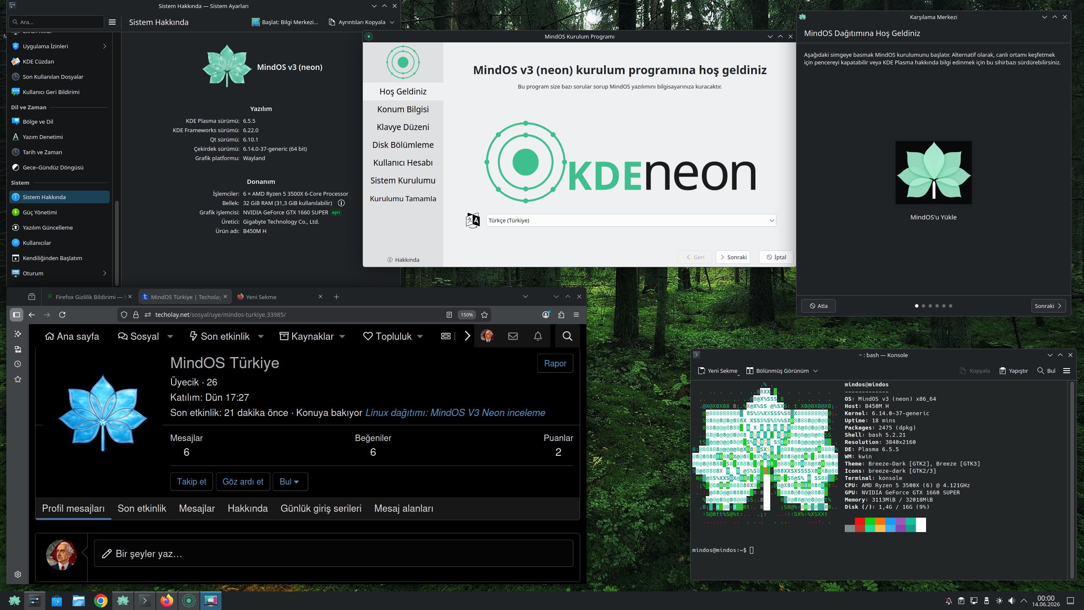Image resolution: width=1084 pixels, height=610 pixels.
Task: Click the forum search magnifier icon
Action: point(567,336)
